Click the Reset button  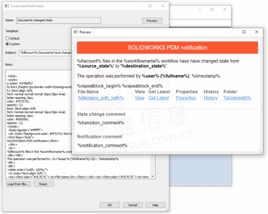pos(44,184)
